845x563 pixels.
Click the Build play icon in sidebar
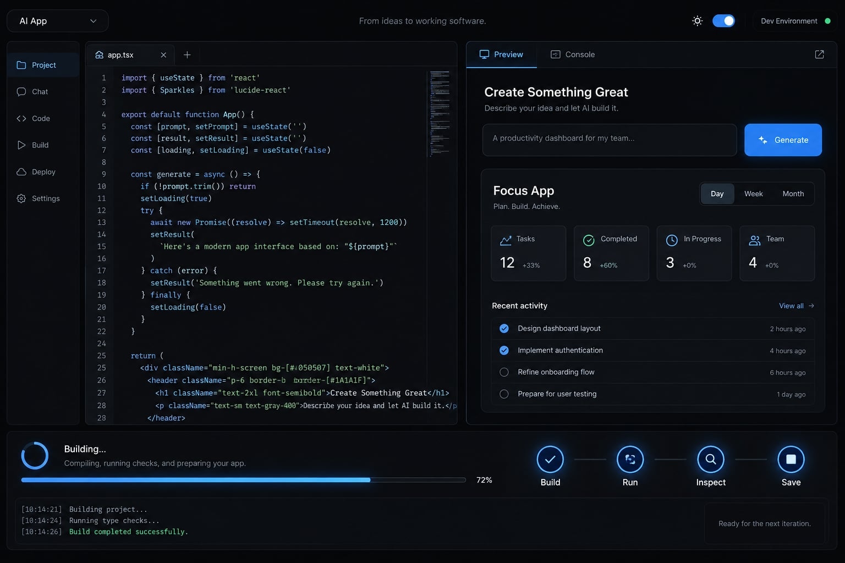pos(21,145)
